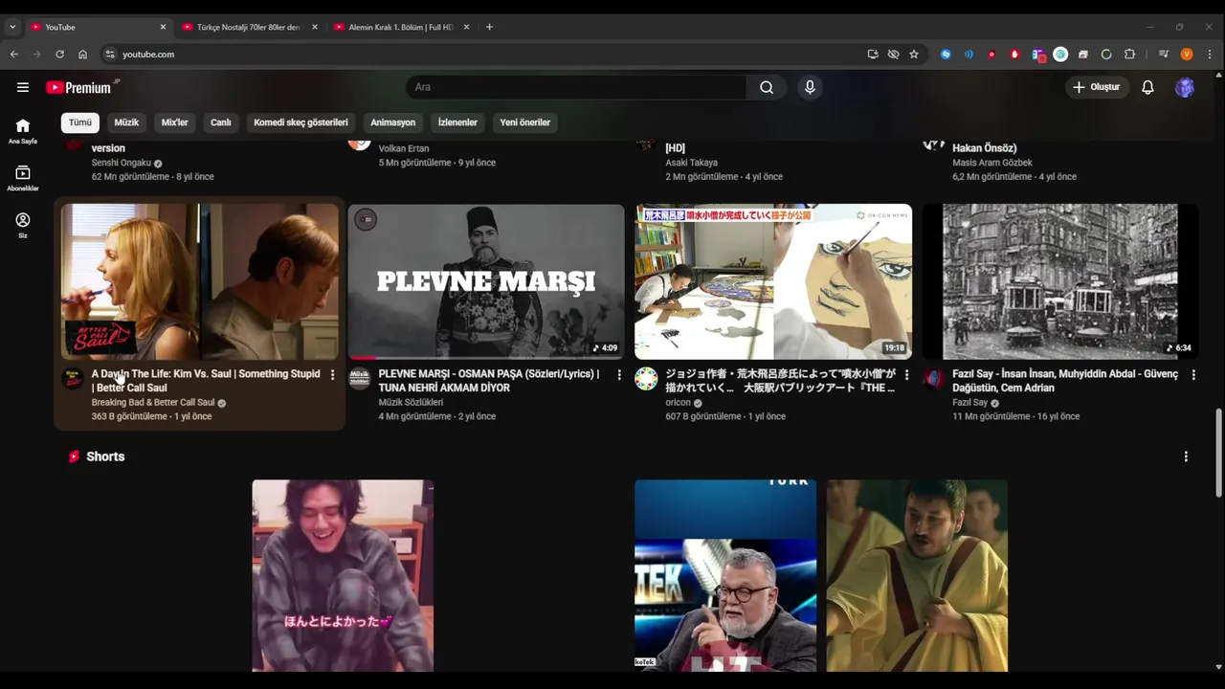Play the oricon artist painting thumbnail
Screen dimensions: 1225x689
pos(773,281)
